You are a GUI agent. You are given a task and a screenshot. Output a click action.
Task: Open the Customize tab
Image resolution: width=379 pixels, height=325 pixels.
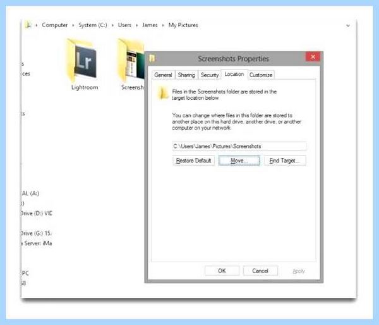coord(261,75)
